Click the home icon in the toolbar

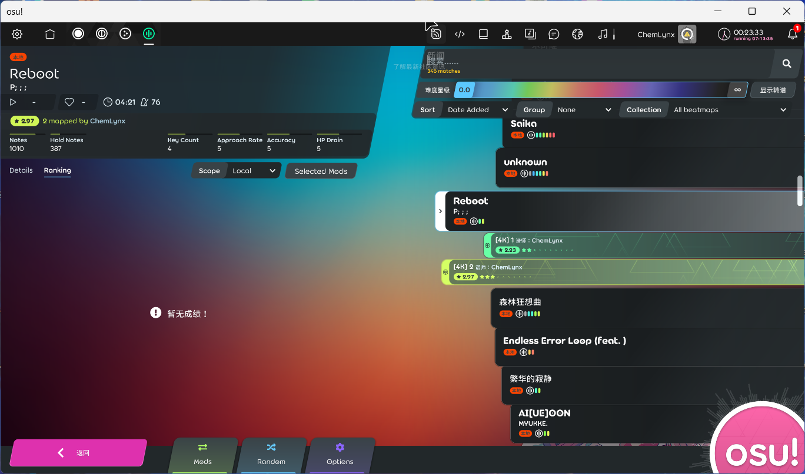50,34
